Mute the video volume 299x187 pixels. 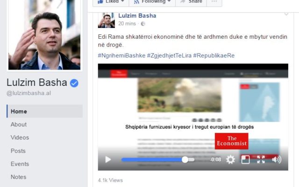tap(277, 159)
